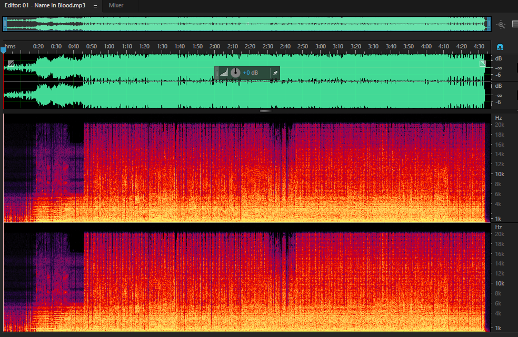Click the 4:00 mark on the time ruler
The width and height of the screenshot is (518, 337).
[426, 47]
